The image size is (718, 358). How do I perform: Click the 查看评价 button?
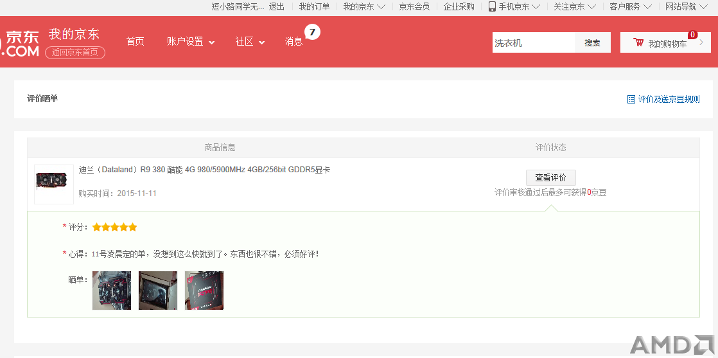551,178
